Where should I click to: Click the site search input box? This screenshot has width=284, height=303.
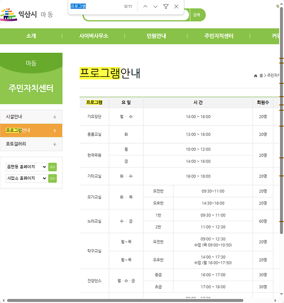(136, 17)
